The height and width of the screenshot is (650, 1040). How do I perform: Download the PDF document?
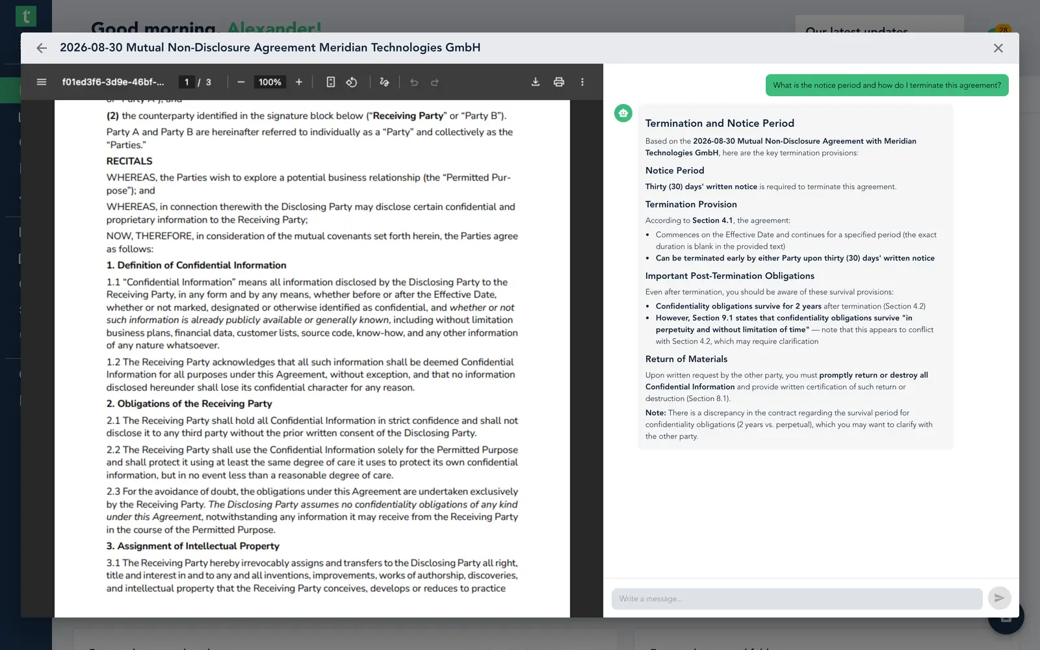[536, 82]
